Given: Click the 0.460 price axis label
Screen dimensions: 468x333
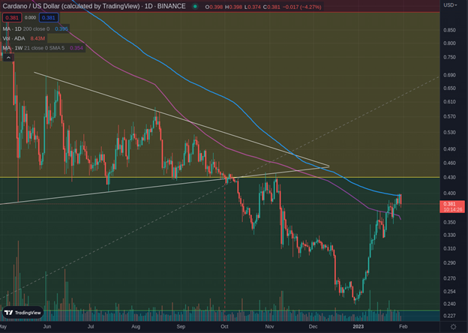Looking at the screenshot, I should [x=449, y=163].
